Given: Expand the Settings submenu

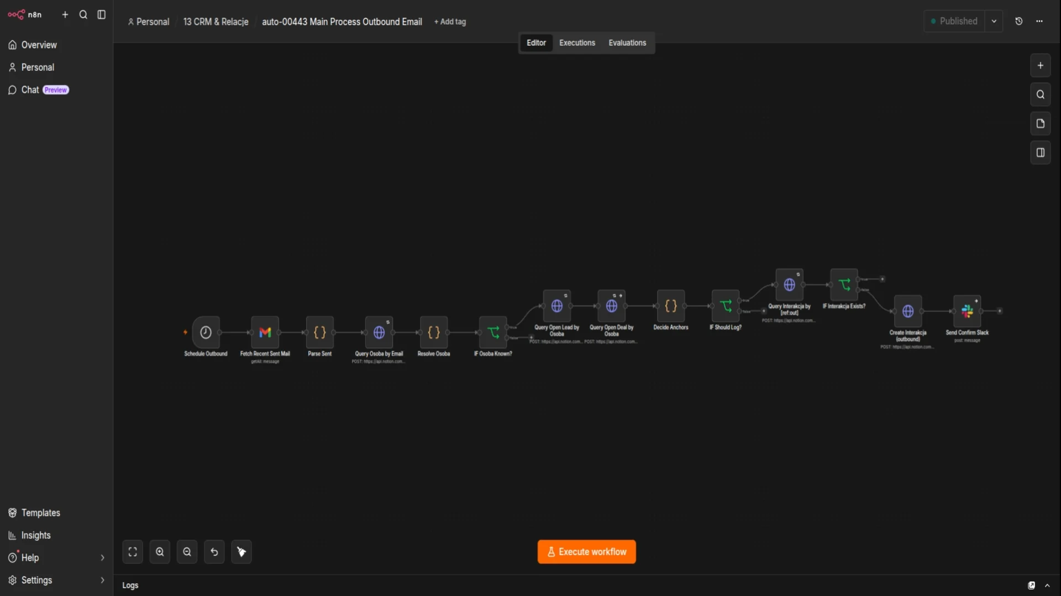Looking at the screenshot, I should point(102,580).
